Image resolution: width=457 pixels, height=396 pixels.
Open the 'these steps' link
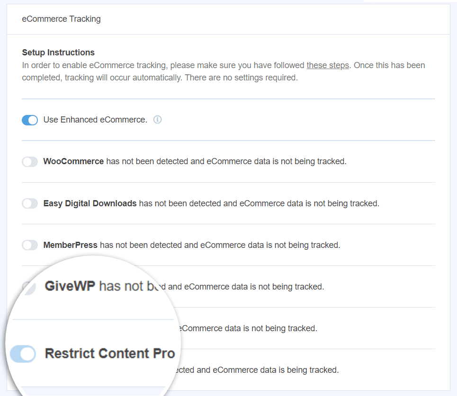[328, 65]
